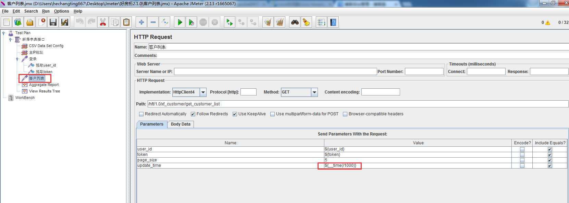The width and height of the screenshot is (569, 203).
Task: Select View Results Tree listener
Action: click(x=45, y=91)
